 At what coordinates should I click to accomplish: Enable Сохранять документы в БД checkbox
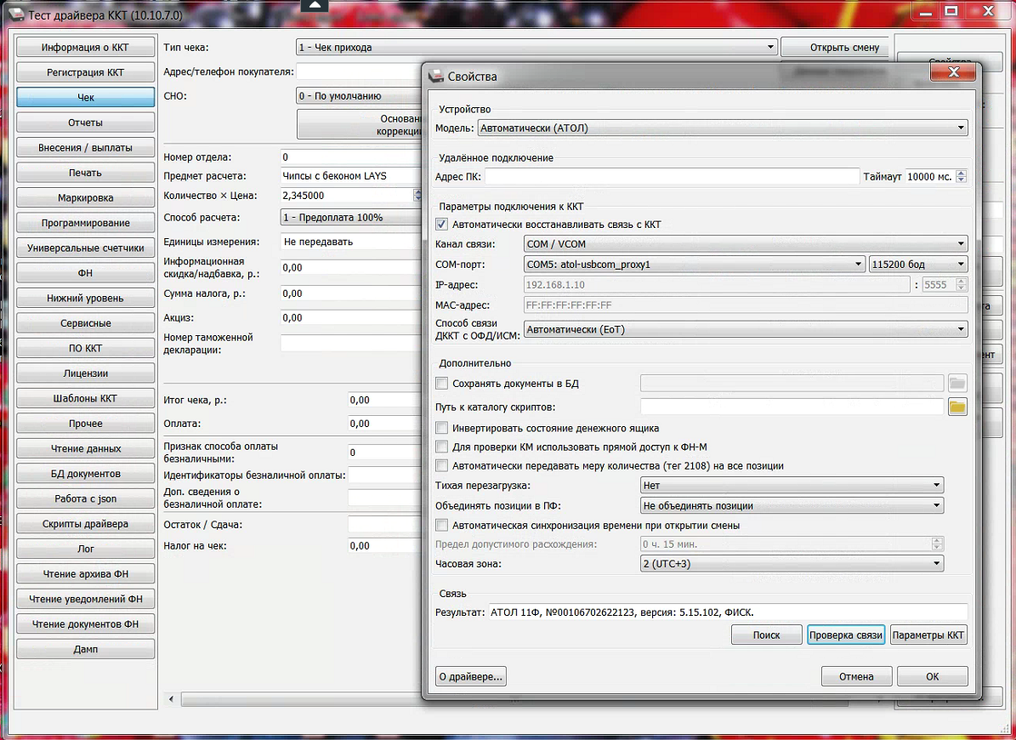coord(442,384)
